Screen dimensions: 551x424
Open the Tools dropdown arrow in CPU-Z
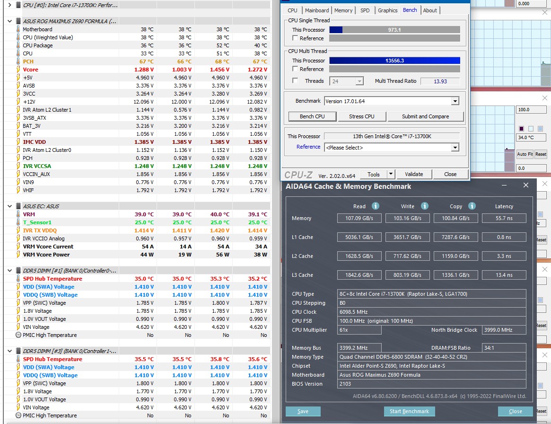tap(391, 174)
